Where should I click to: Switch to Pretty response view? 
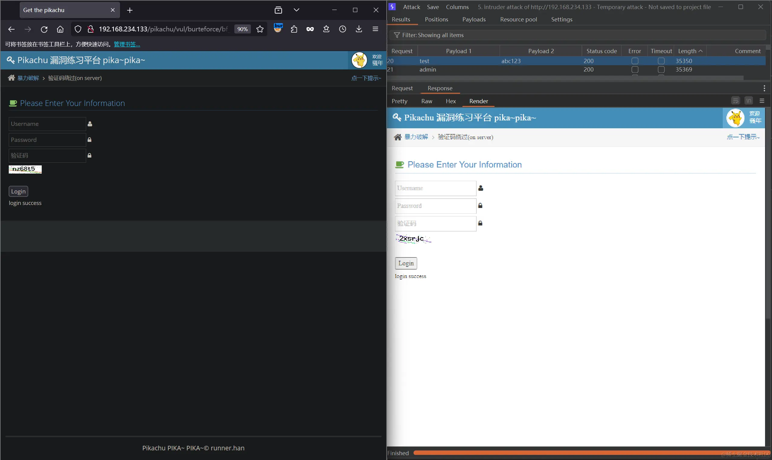pos(399,101)
